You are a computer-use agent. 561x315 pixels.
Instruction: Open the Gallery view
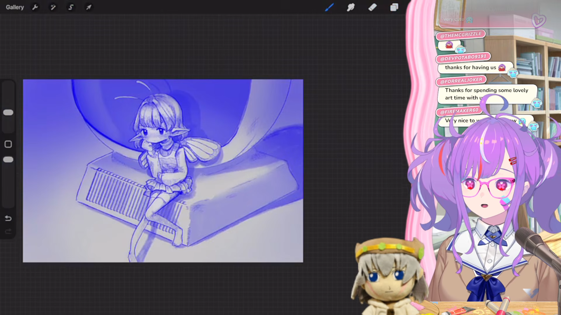pyautogui.click(x=15, y=7)
